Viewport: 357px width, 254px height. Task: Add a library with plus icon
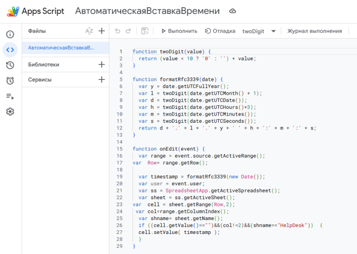[102, 64]
